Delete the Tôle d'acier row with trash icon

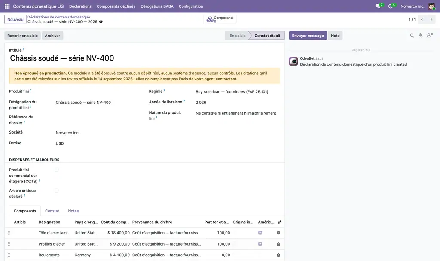[x=278, y=233]
